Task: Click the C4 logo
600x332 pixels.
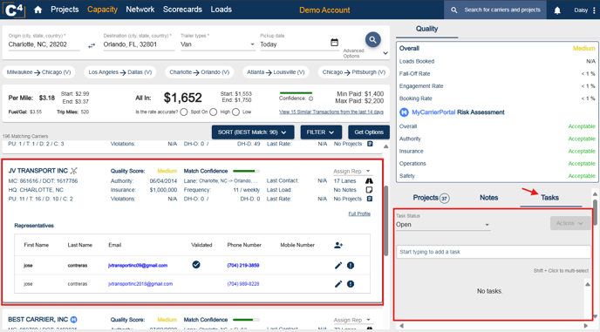Action: click(14, 10)
